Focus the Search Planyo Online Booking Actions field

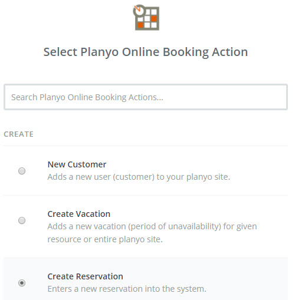pyautogui.click(x=146, y=97)
